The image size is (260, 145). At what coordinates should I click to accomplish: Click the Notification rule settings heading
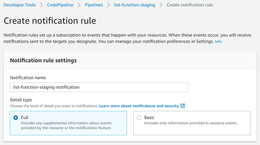click(x=43, y=61)
